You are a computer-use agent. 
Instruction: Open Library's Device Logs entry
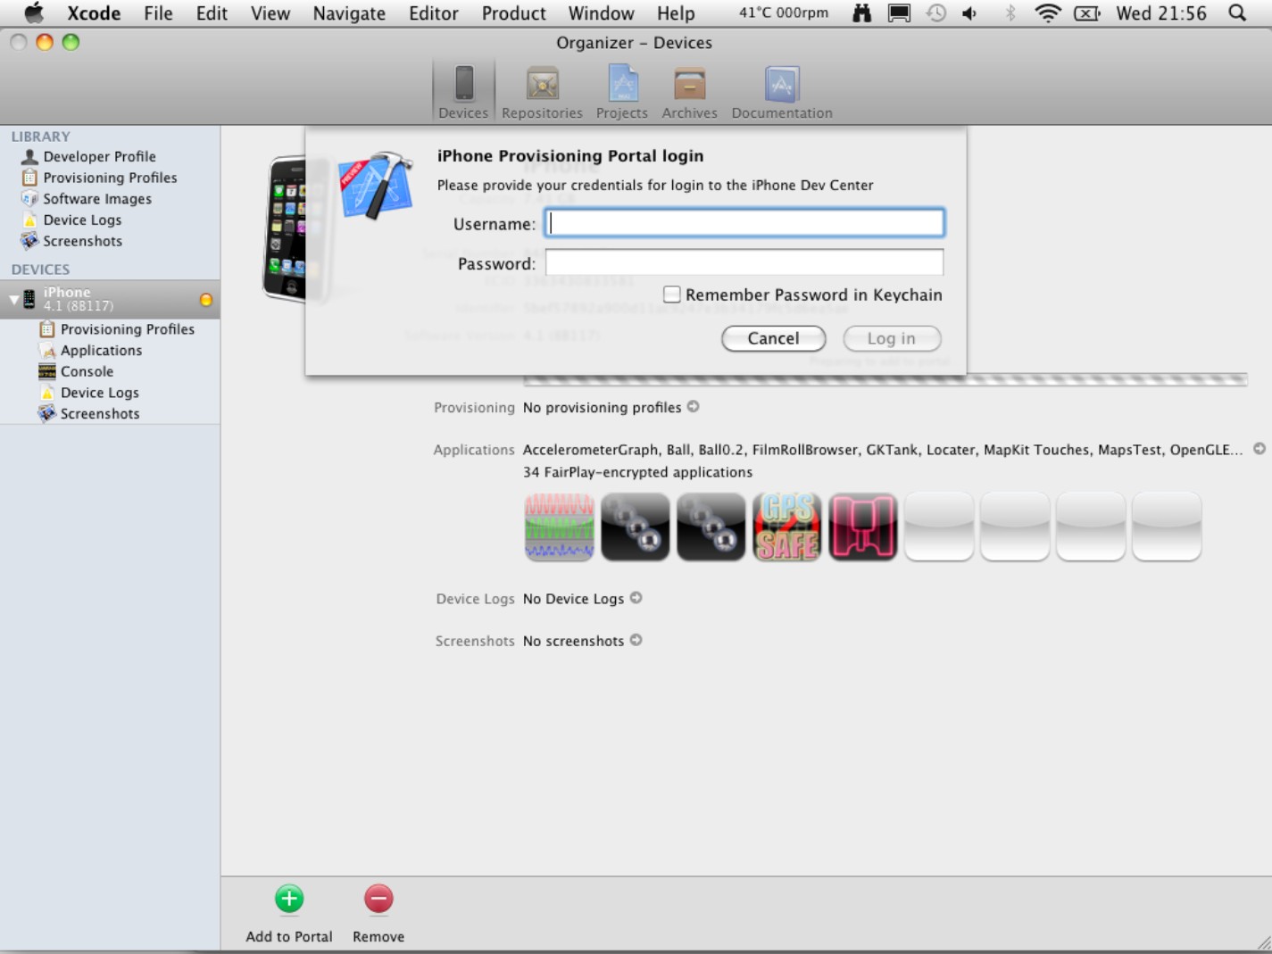(82, 220)
